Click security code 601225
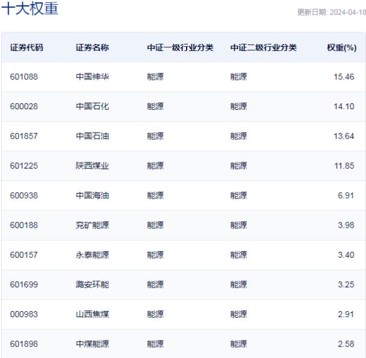The height and width of the screenshot is (358, 366). tap(24, 166)
